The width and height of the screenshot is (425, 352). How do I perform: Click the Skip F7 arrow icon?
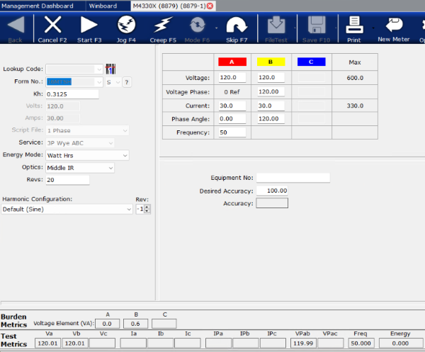[x=236, y=25]
